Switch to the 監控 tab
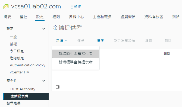This screenshot has height=107, width=182. pyautogui.click(x=24, y=17)
